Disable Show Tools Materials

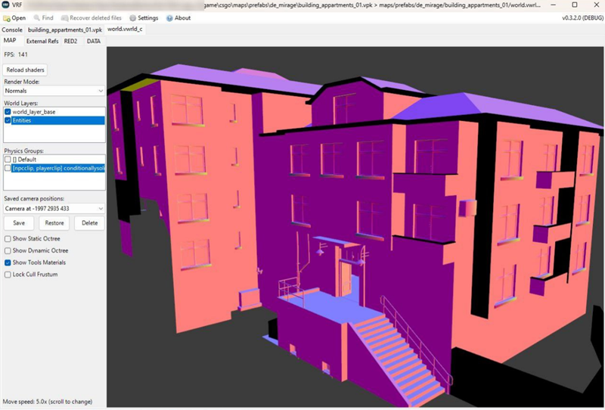[8, 262]
